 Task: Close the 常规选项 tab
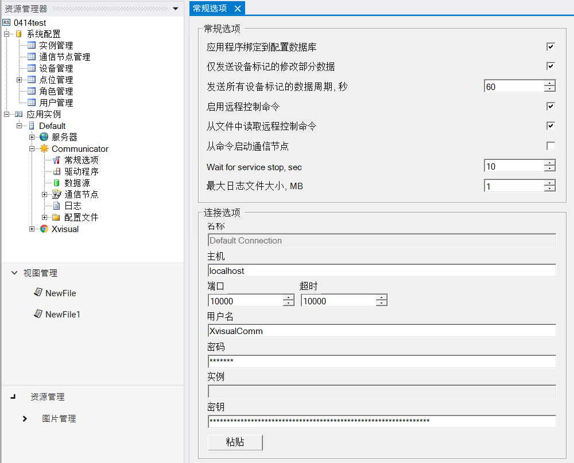click(x=238, y=9)
